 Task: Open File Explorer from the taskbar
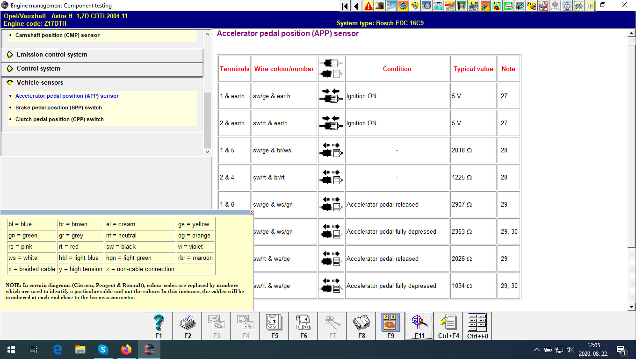tap(80, 350)
